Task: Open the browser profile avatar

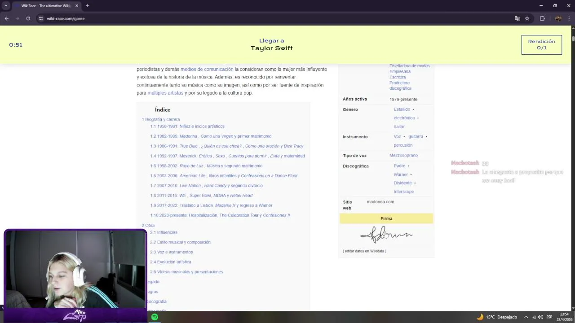Action: (558, 18)
